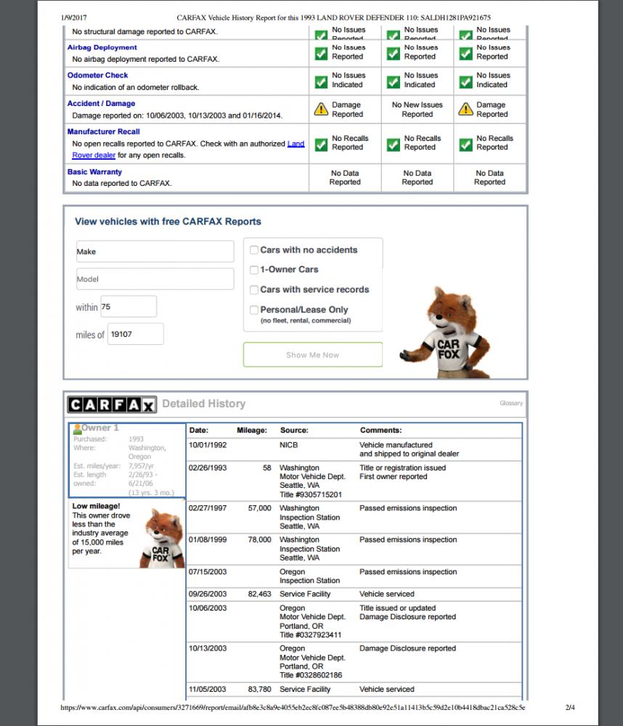Click second-column green check in Odometer Check row
Viewport: 623px width, 726px height.
[394, 82]
